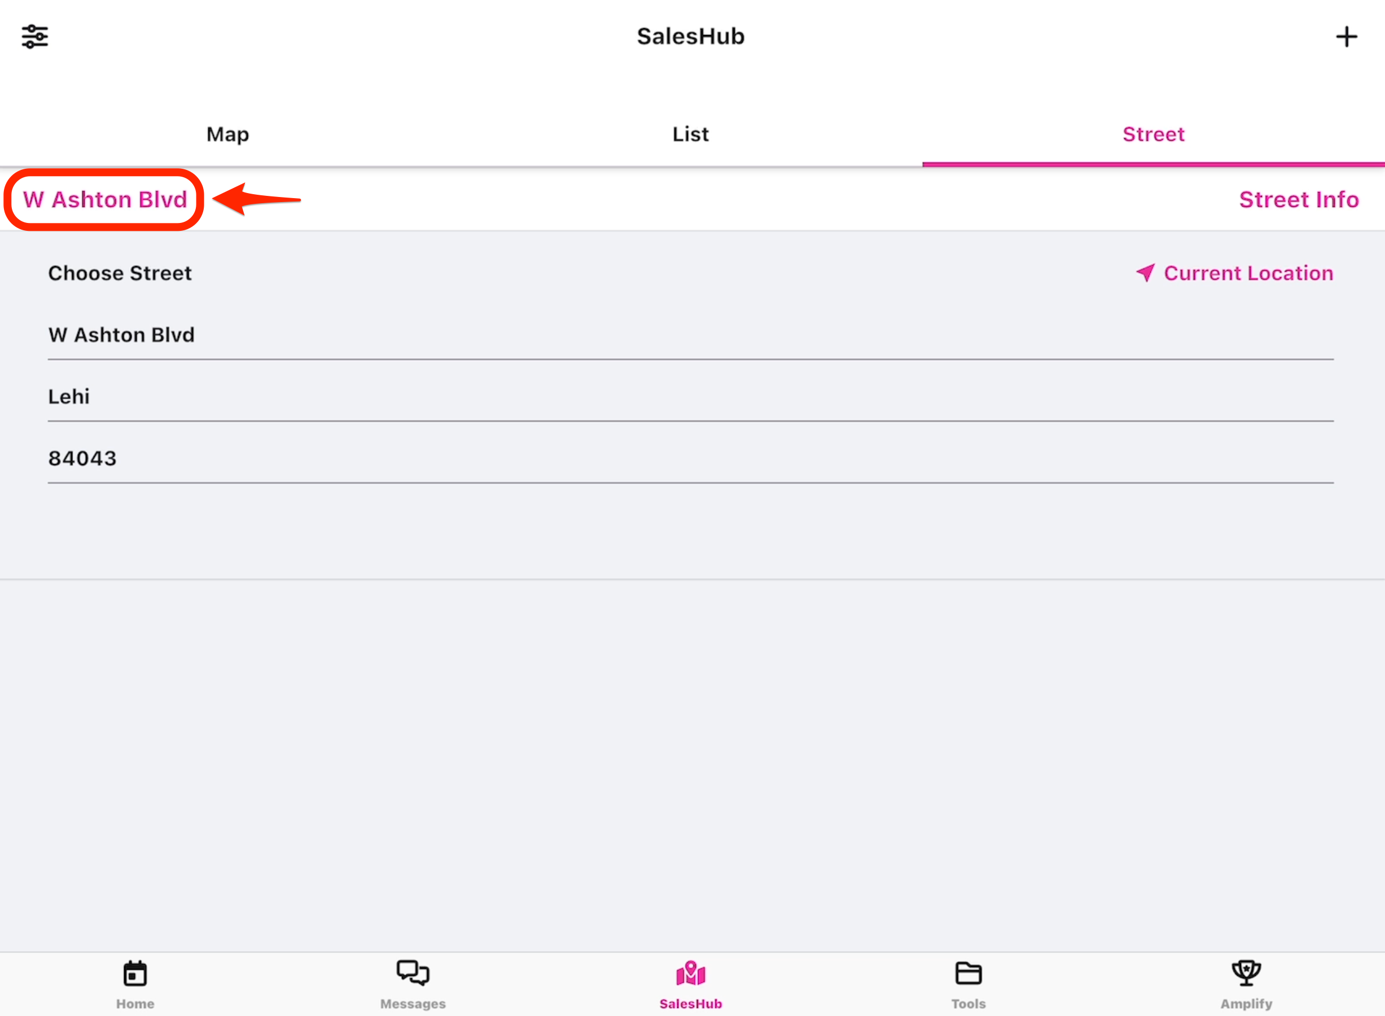Viewport: 1385px width, 1016px height.
Task: Tap the Current Location text button
Action: tap(1248, 273)
